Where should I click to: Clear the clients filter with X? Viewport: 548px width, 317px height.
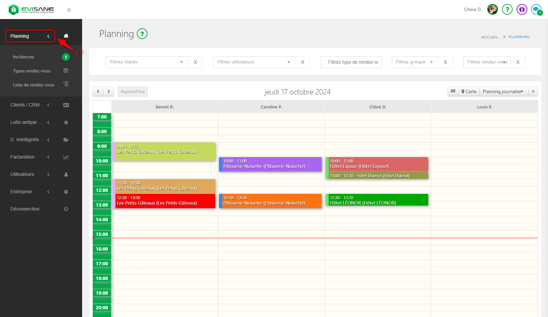(195, 62)
